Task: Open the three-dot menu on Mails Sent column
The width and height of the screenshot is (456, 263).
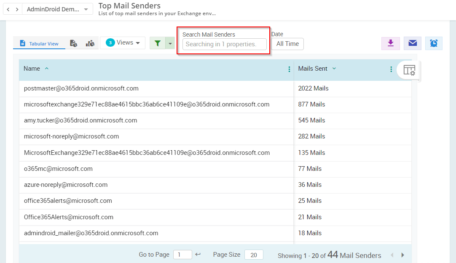Action: [x=391, y=69]
